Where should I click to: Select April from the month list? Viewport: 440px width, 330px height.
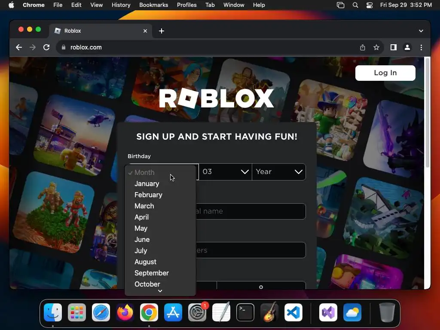pyautogui.click(x=160, y=217)
